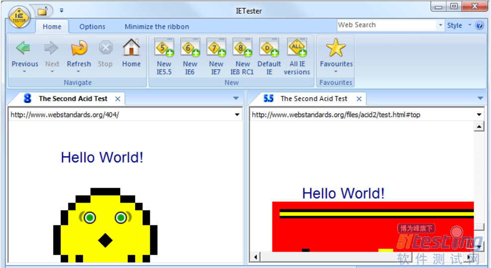Open tabs for All IE versions

pos(297,48)
